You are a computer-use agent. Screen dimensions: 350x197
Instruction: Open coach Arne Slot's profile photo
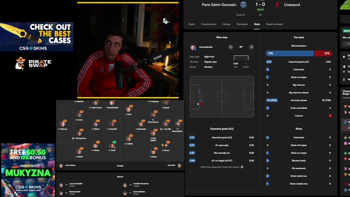pos(179,166)
